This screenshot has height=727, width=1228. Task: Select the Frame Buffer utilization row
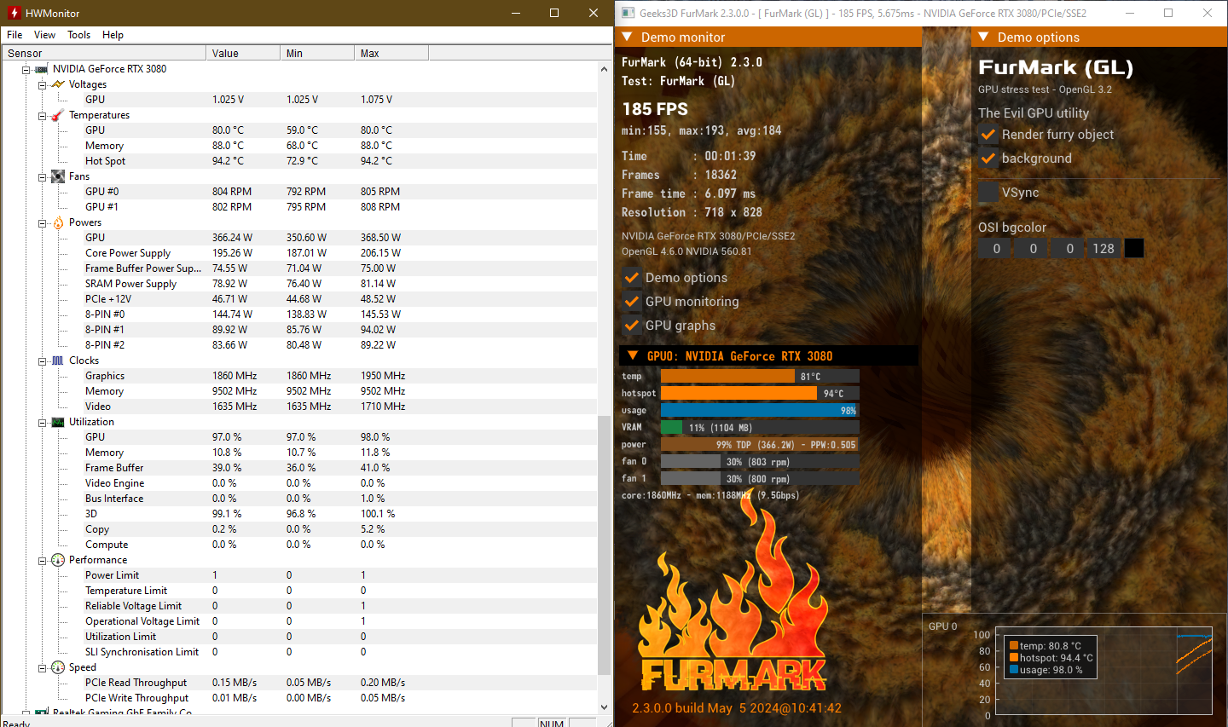pos(298,468)
